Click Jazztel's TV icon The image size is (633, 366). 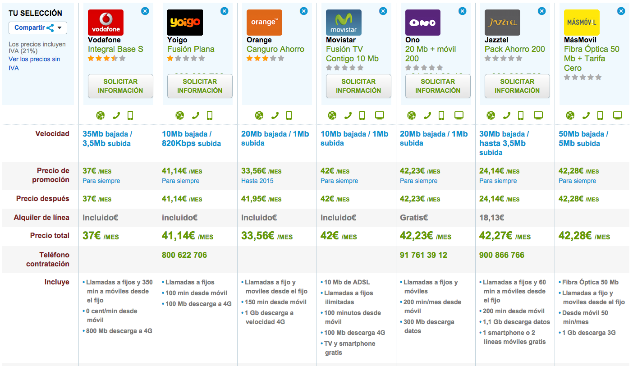pyautogui.click(x=538, y=115)
